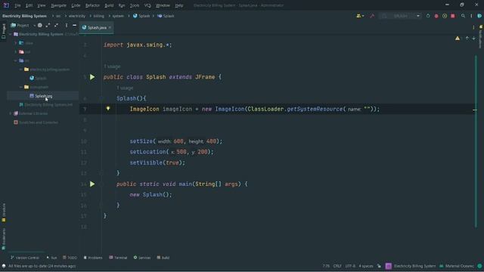Hide the Project tool window
This screenshot has width=484, height=272.
point(74,25)
